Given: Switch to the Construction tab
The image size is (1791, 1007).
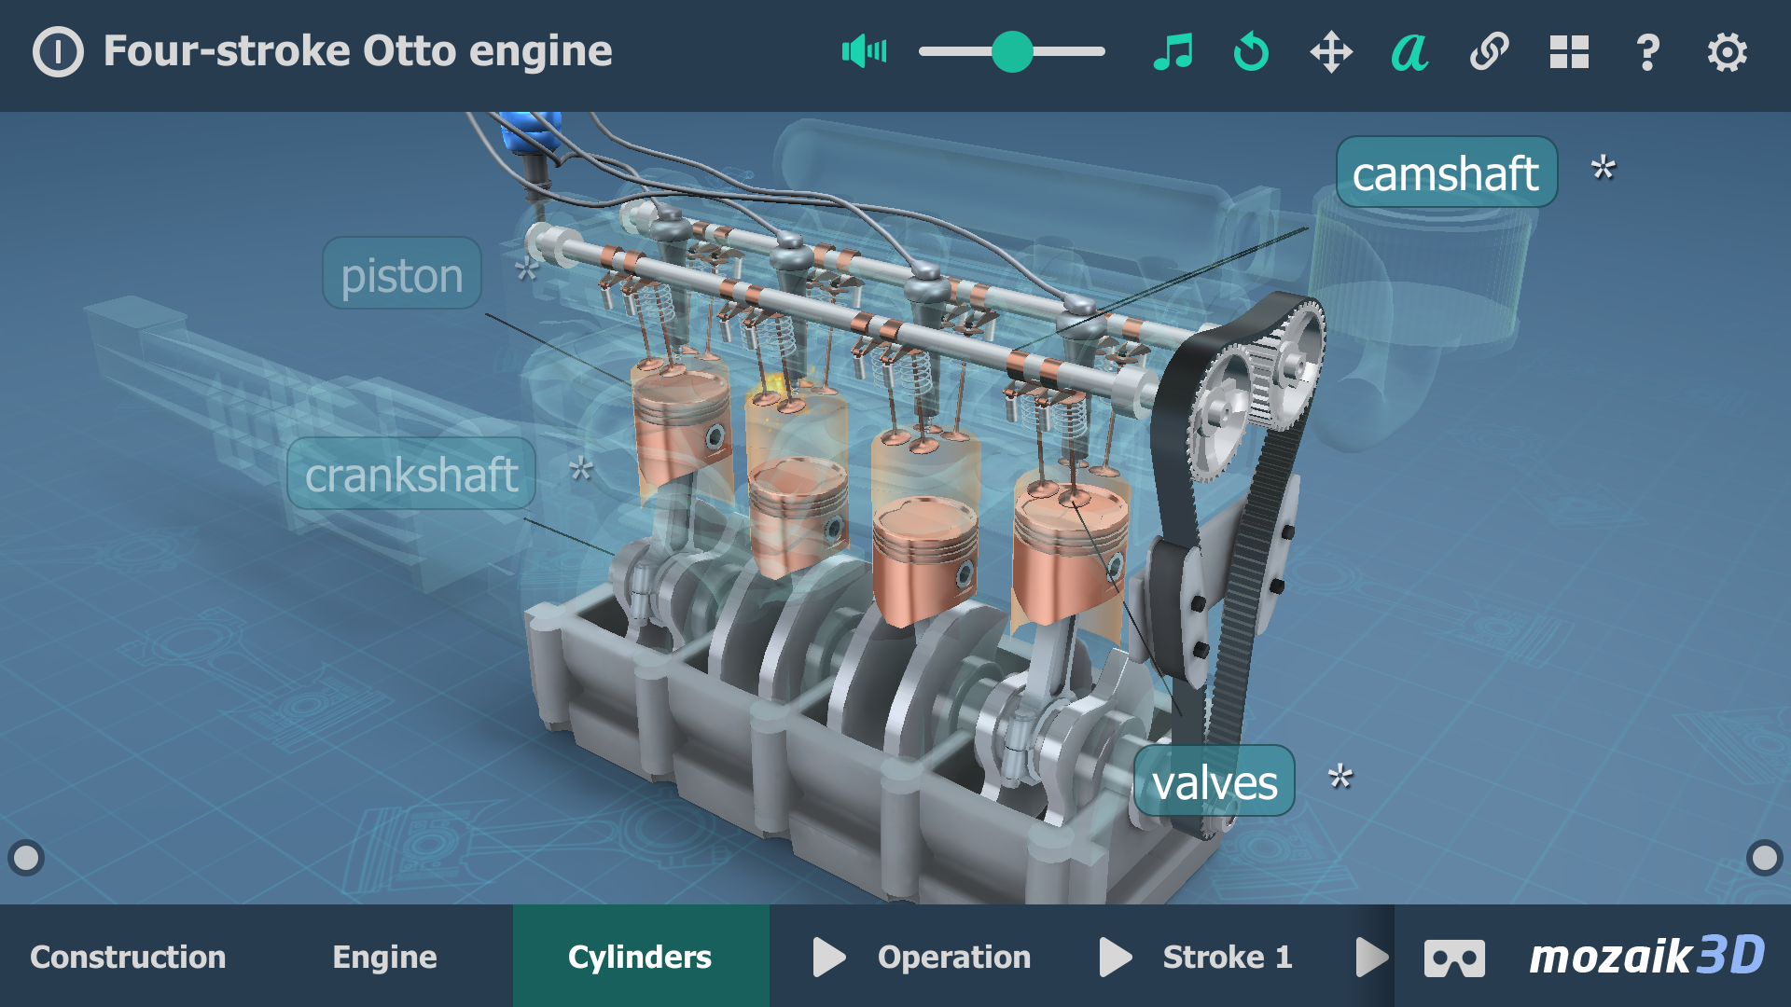Looking at the screenshot, I should click(128, 958).
